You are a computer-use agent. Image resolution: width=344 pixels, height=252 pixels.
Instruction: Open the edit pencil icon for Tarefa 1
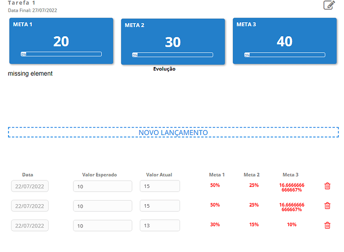pos(329,5)
